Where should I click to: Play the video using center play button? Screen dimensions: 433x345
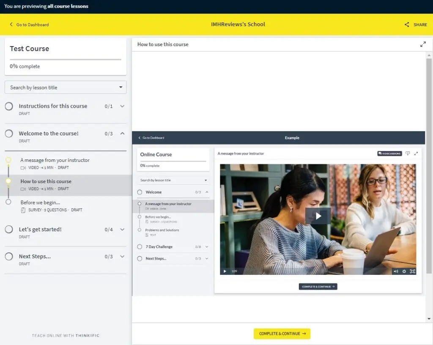click(318, 216)
